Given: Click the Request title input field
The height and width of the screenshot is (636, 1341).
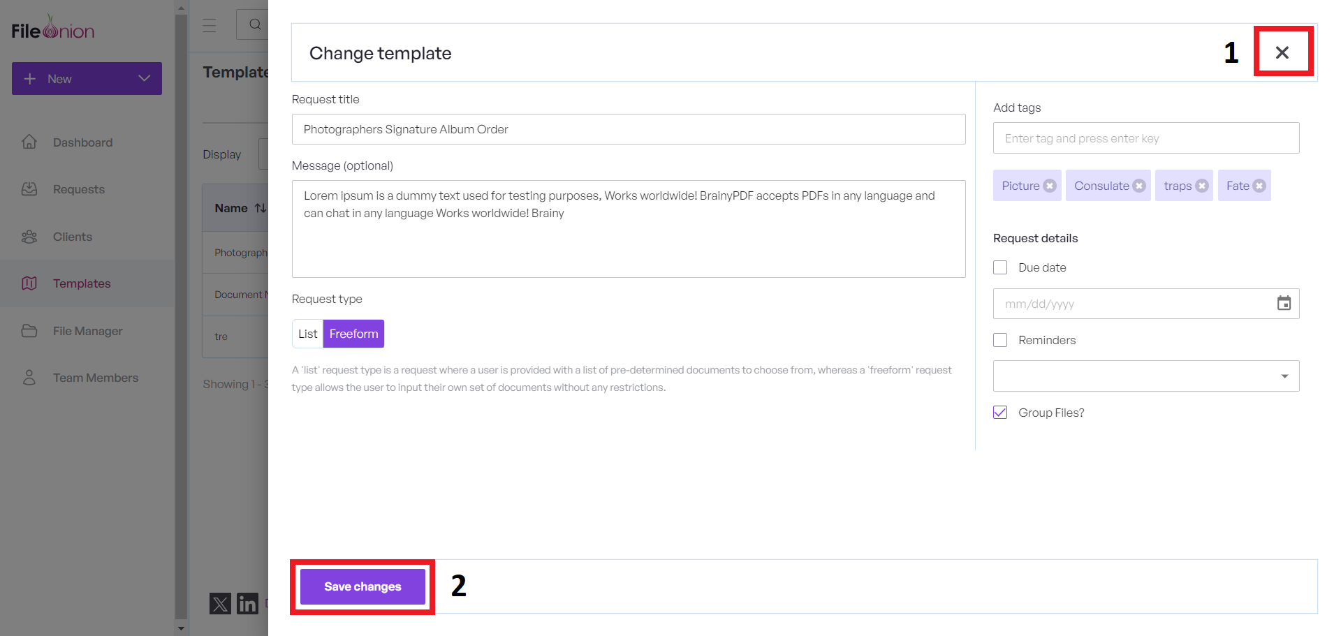Looking at the screenshot, I should tap(629, 129).
